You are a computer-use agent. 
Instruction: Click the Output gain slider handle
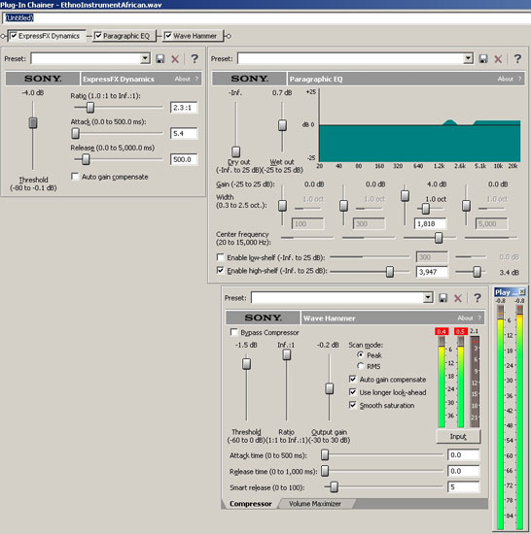pyautogui.click(x=329, y=388)
